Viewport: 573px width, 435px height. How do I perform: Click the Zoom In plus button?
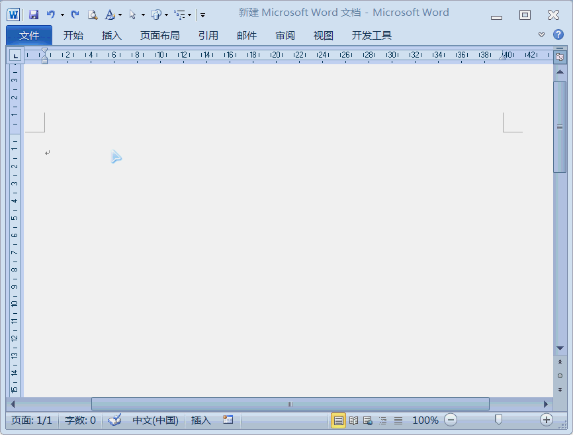tap(547, 420)
